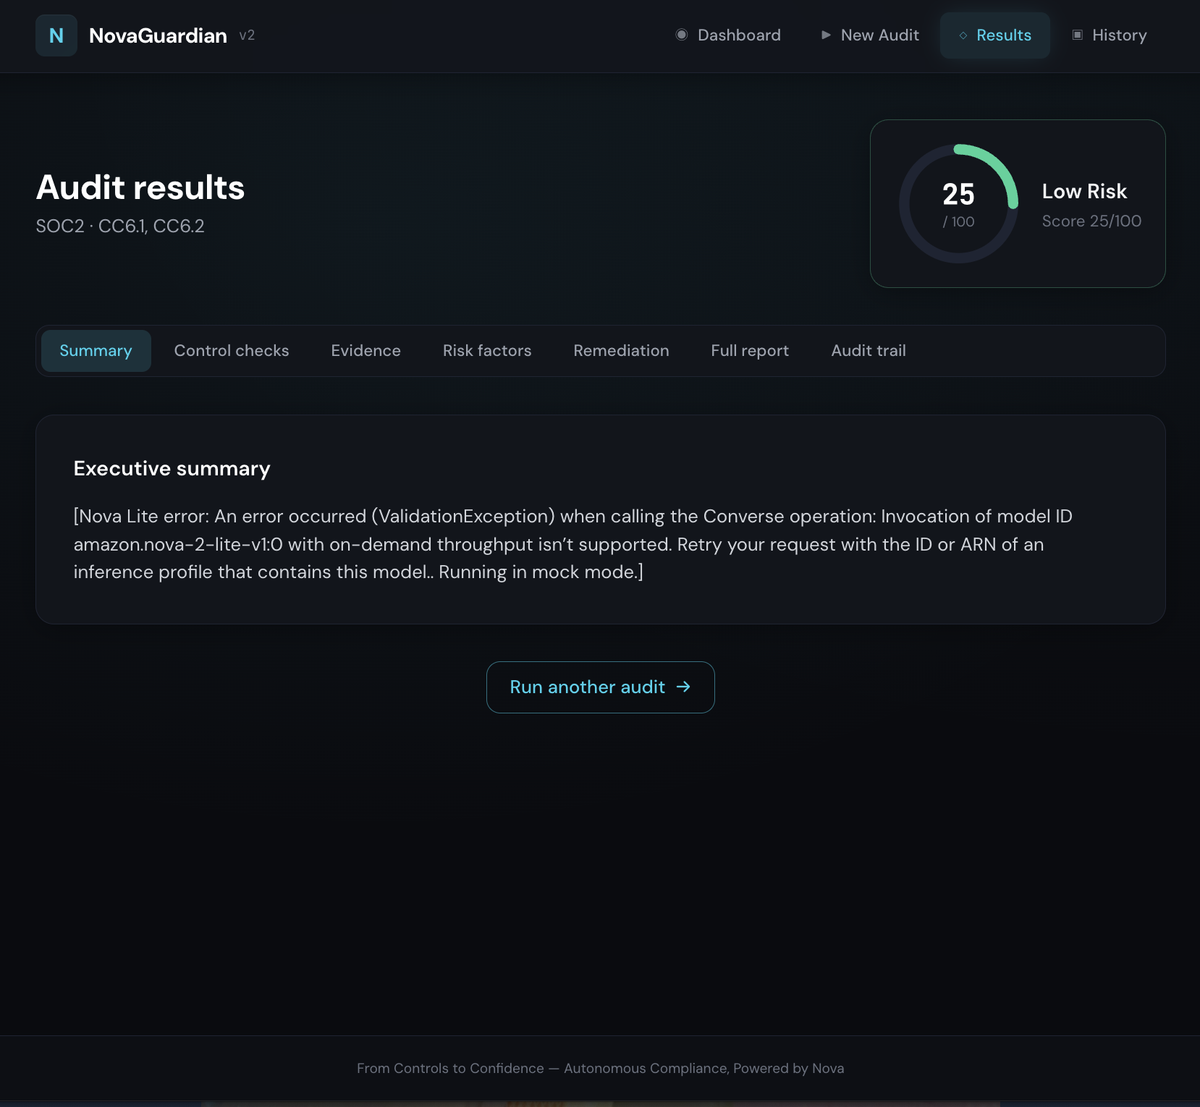This screenshot has width=1200, height=1107.
Task: Click the NovaGuardian N logo icon
Action: tap(56, 35)
